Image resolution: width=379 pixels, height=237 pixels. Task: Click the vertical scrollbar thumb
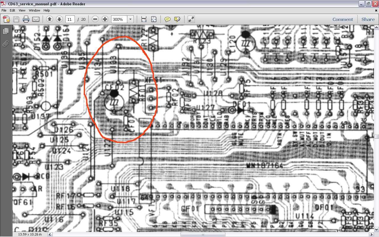click(x=377, y=137)
